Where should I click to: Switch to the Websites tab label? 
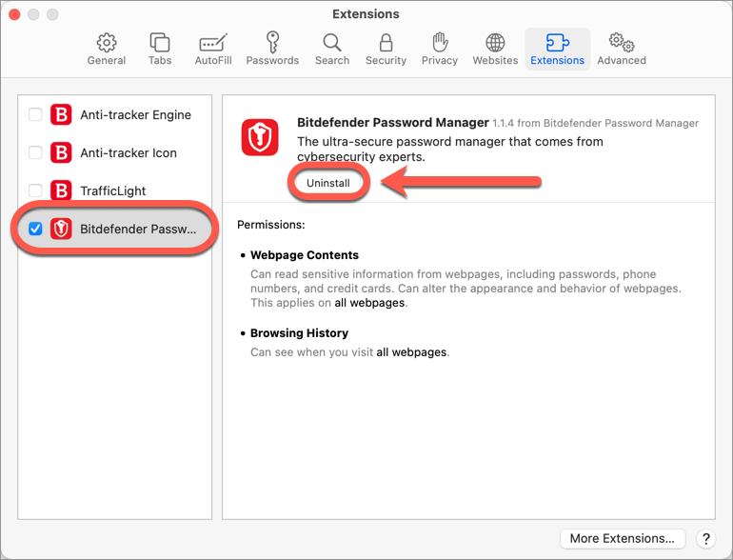tap(495, 60)
